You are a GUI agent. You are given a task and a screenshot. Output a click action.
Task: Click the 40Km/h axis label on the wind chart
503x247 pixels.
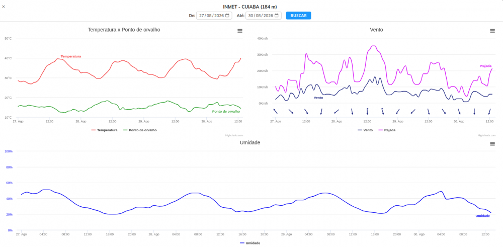(x=263, y=38)
